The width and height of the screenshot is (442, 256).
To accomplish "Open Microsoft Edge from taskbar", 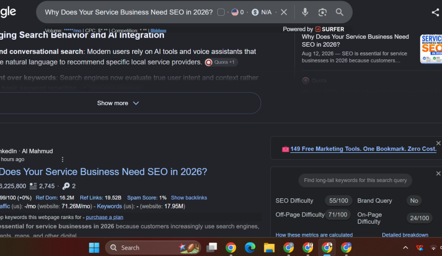I will pos(250,248).
